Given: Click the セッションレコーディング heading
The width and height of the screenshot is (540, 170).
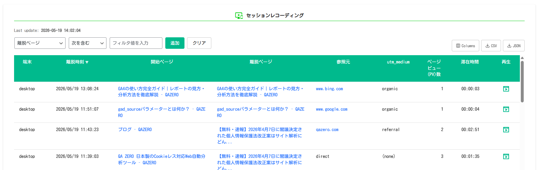Looking at the screenshot, I should coord(275,15).
